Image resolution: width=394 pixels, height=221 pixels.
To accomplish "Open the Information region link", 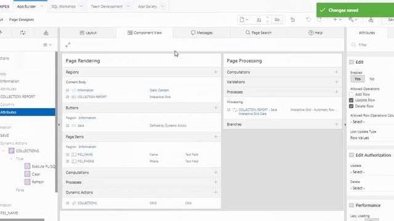I will click(86, 90).
